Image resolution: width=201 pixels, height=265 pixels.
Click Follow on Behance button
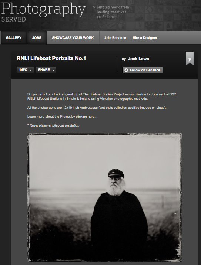[143, 70]
